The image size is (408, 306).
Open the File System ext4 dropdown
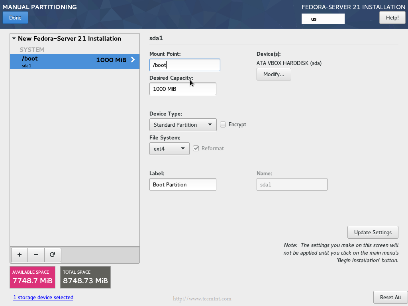click(x=169, y=149)
